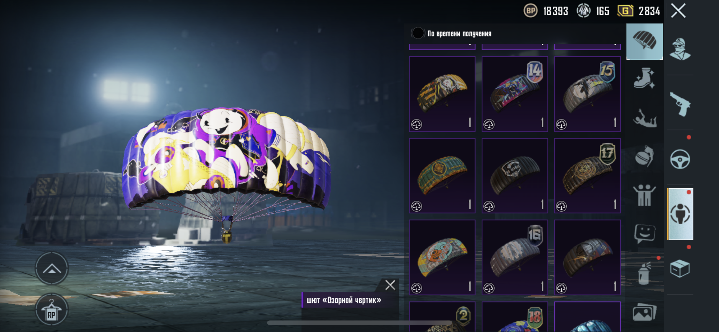Image resolution: width=719 pixels, height=332 pixels.
Task: Choose the yellow striped parachute thumbnail
Action: (x=442, y=94)
